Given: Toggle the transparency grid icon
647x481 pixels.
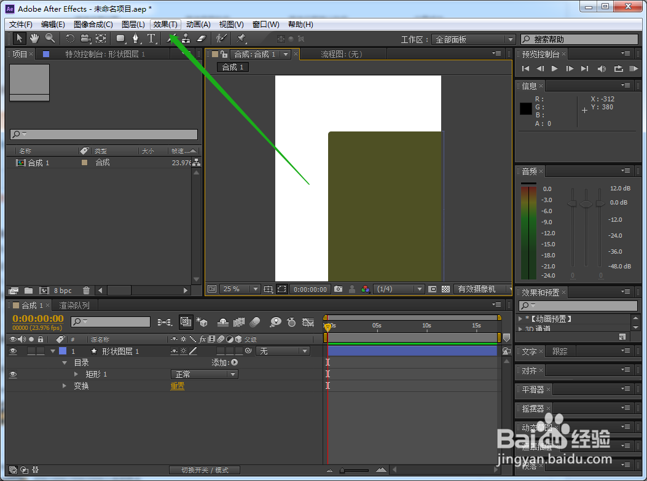Looking at the screenshot, I should (445, 289).
